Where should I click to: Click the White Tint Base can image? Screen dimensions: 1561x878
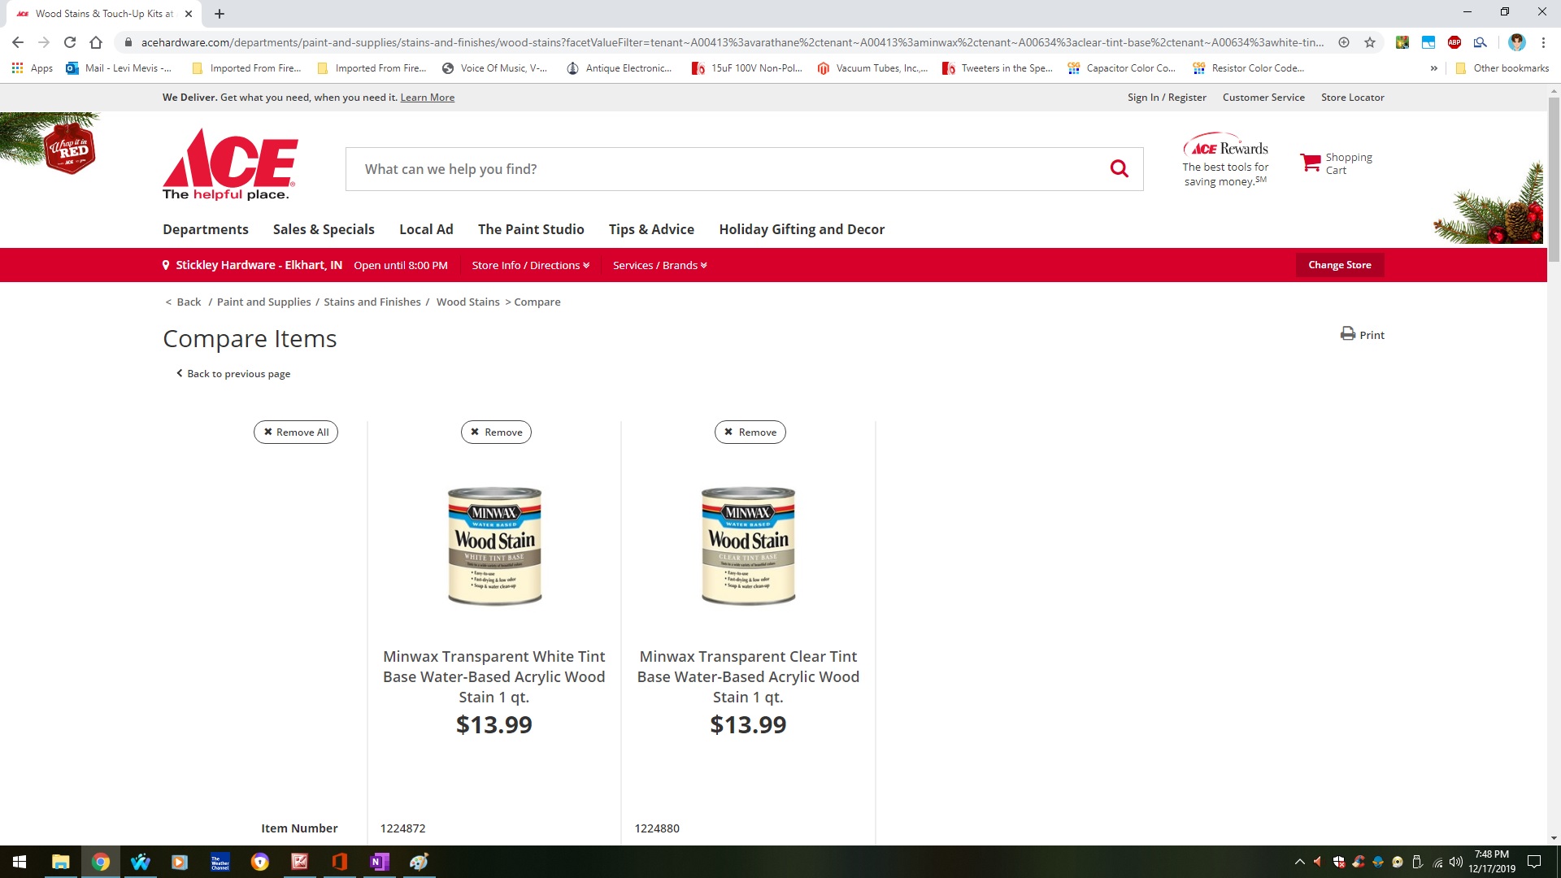[494, 546]
